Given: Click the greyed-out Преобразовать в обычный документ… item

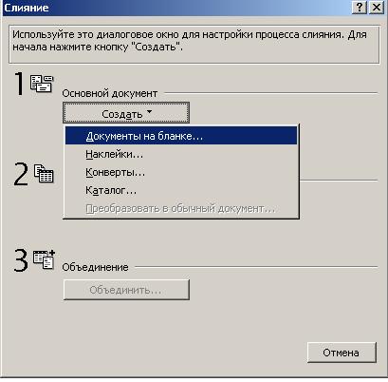Looking at the screenshot, I should 181,209.
